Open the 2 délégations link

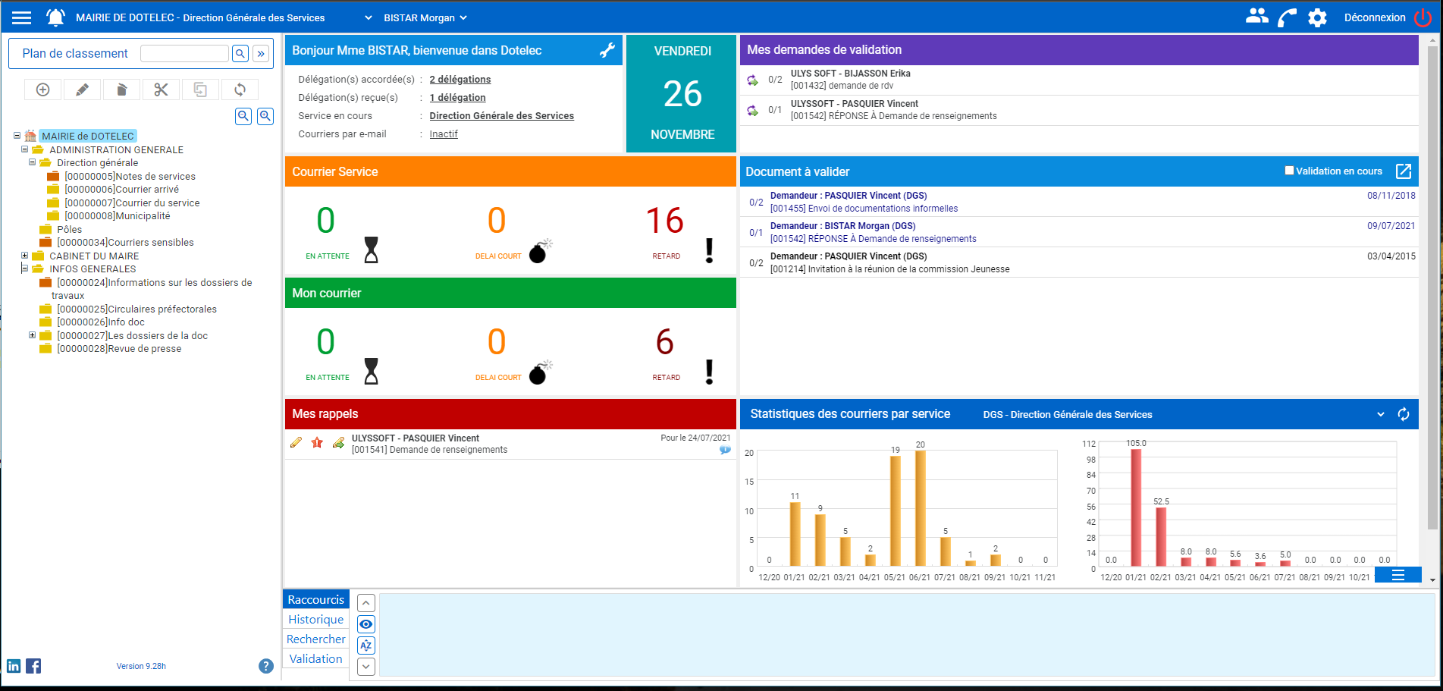point(460,80)
